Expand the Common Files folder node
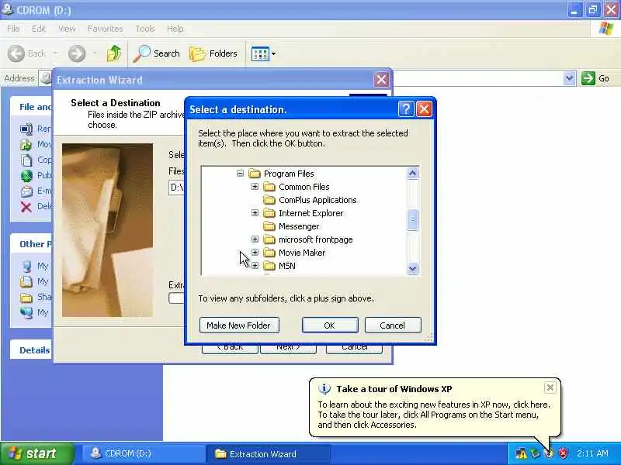 click(255, 186)
